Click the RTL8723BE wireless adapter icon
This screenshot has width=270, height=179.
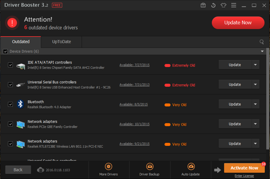coord(21,144)
